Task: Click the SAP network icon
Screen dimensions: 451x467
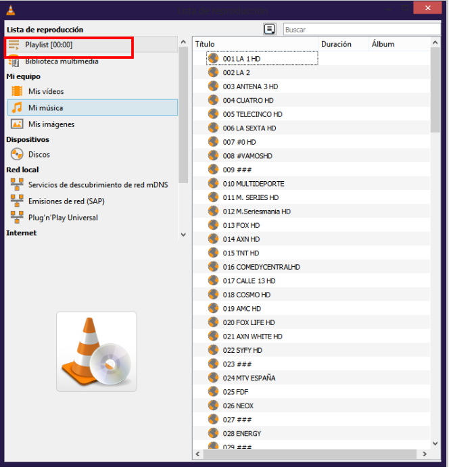Action: [x=17, y=201]
